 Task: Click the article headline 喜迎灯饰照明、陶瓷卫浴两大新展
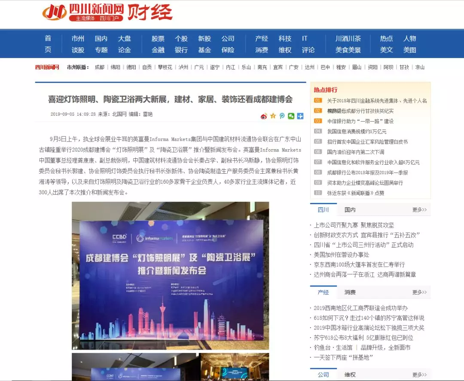[171, 99]
